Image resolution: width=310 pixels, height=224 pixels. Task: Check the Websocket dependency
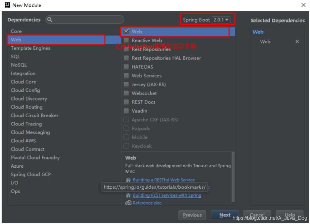126,93
